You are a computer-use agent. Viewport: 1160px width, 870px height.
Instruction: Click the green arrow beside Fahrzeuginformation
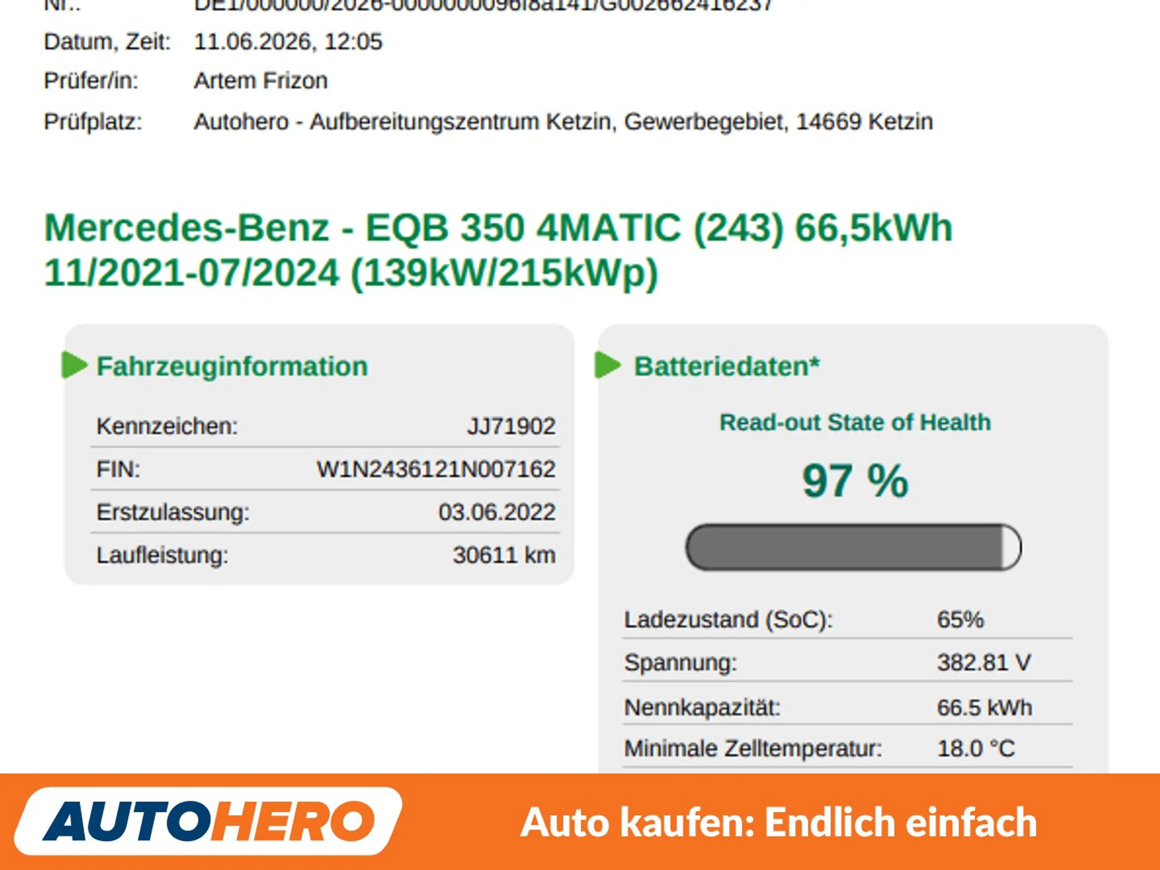click(x=75, y=365)
